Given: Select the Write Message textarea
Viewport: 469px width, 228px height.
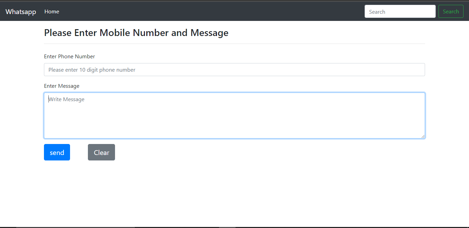Looking at the screenshot, I should [x=235, y=115].
